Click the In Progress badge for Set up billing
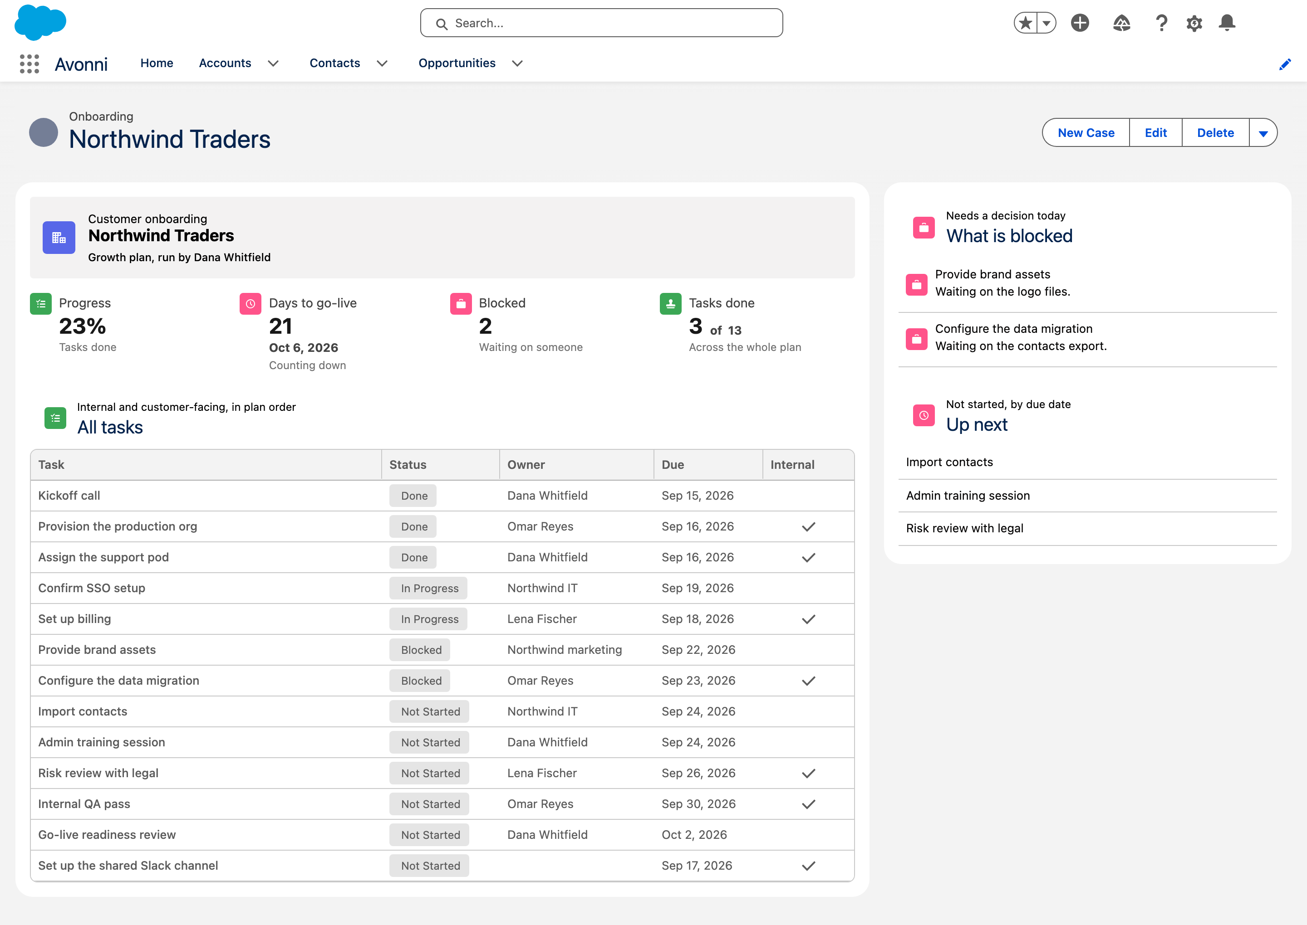 [429, 619]
